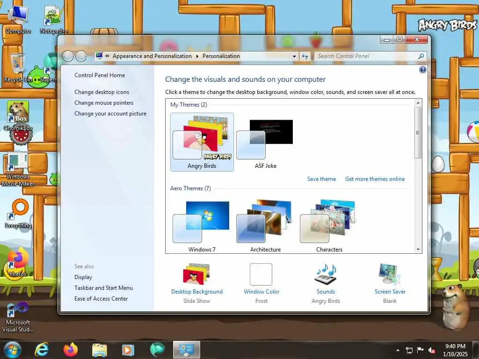
Task: Open Windows Explorer from the taskbar
Action: pos(99,350)
